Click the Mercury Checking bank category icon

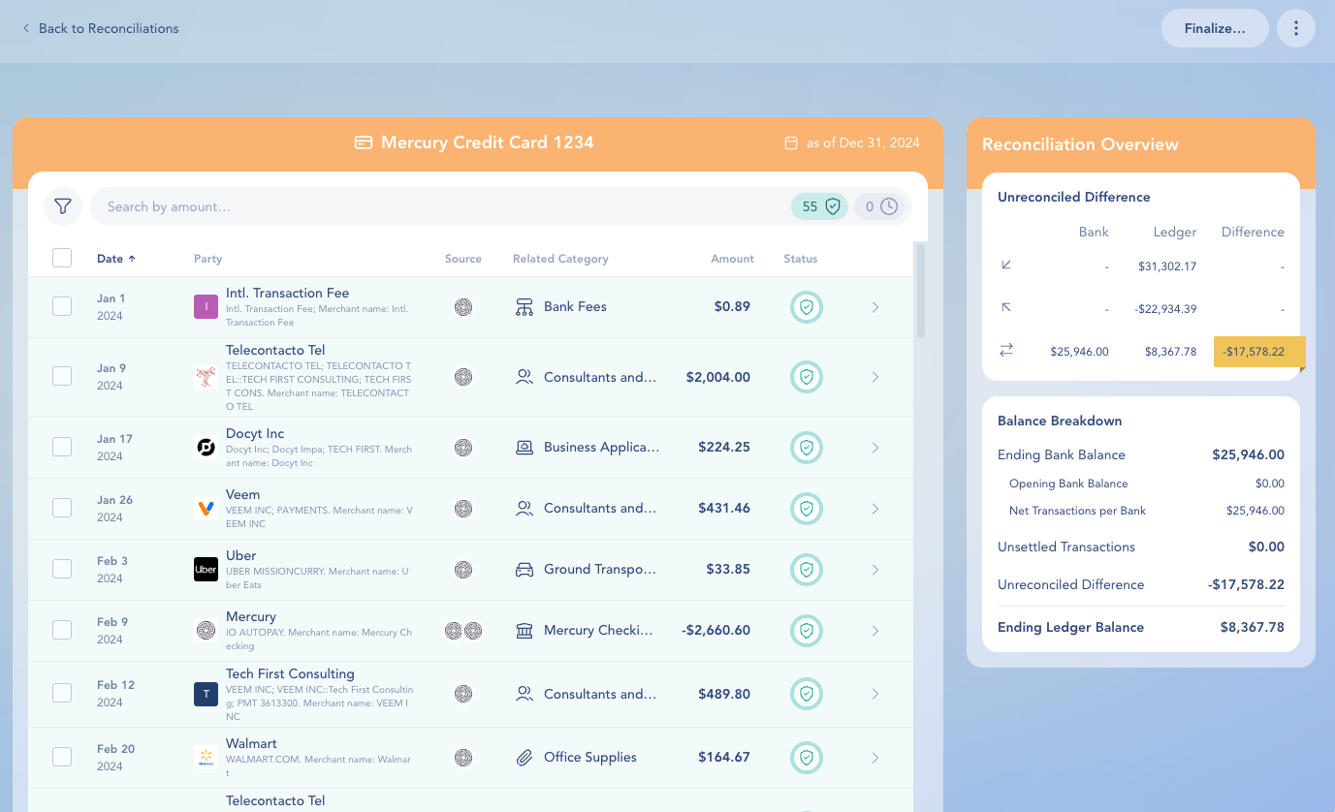point(524,631)
